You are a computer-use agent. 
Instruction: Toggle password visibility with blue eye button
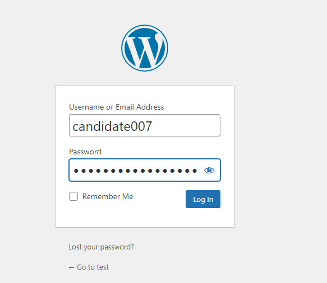(209, 170)
